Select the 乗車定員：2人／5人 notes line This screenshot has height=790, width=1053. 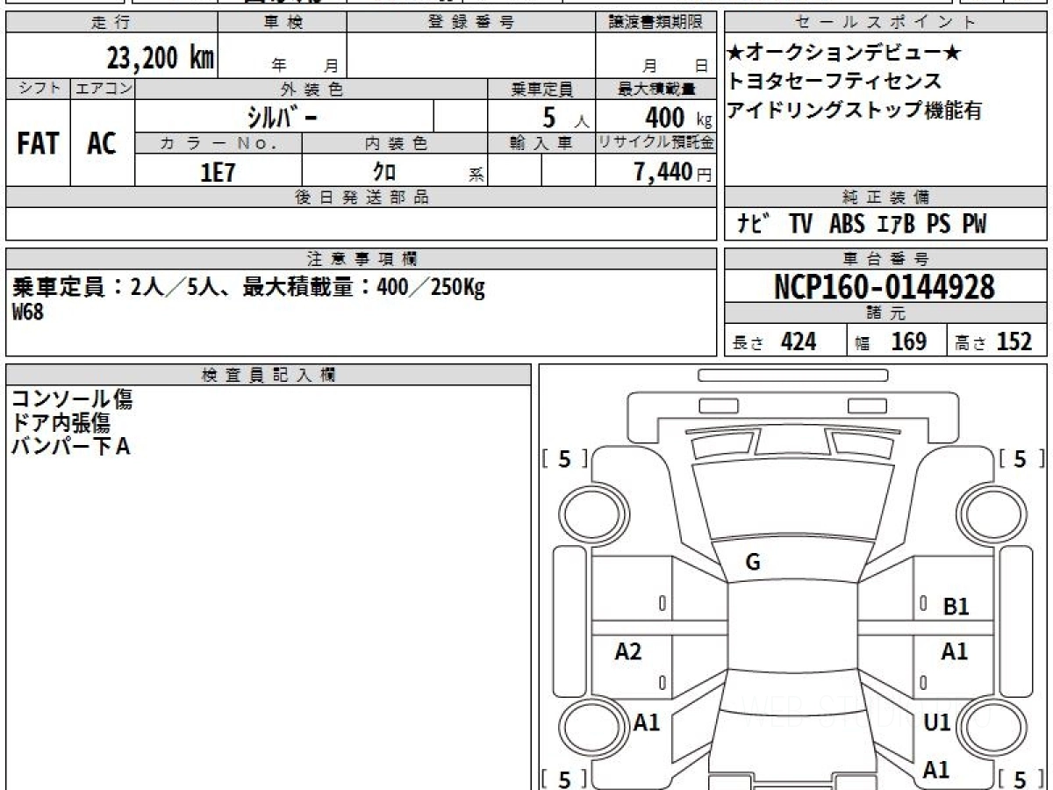point(248,288)
